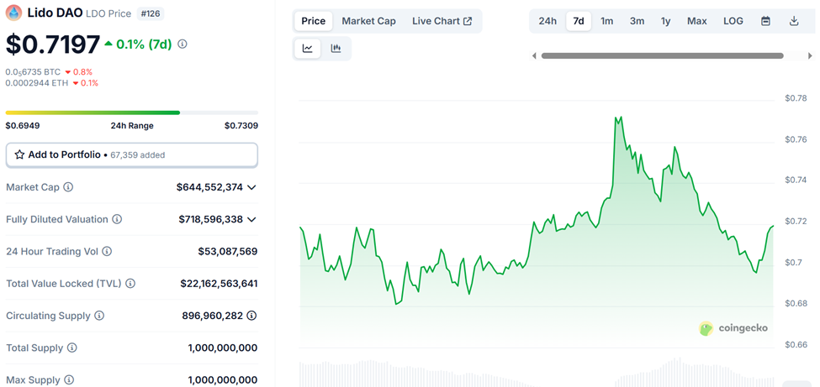Expand Market Cap details chevron
820x387 pixels.
pyautogui.click(x=251, y=187)
